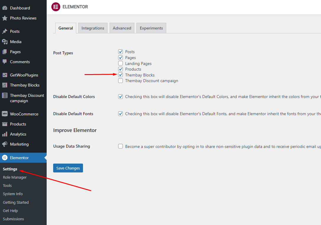Enable the Landing Pages post type checkbox
The width and height of the screenshot is (321, 225).
[120, 63]
